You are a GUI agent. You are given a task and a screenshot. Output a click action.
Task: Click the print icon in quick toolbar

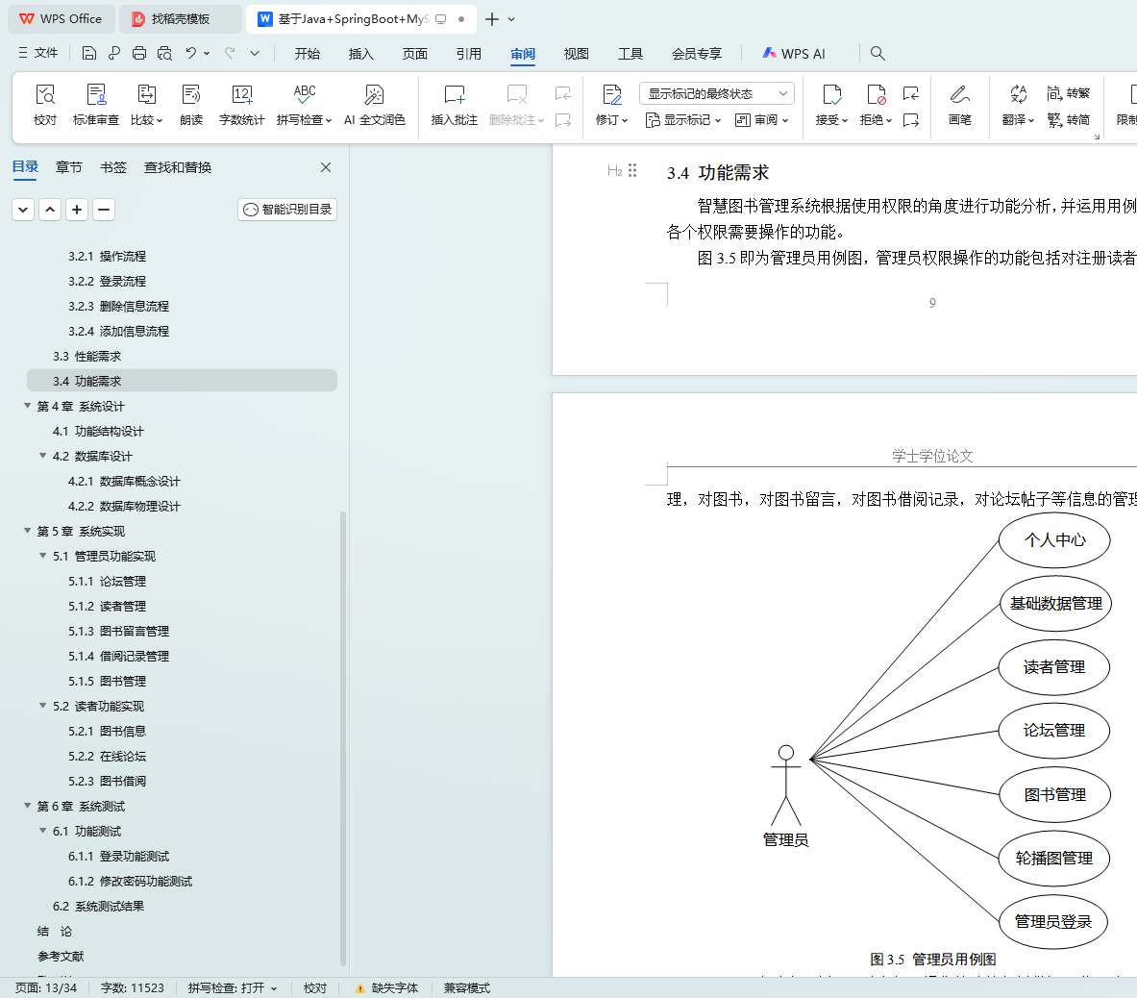click(139, 53)
